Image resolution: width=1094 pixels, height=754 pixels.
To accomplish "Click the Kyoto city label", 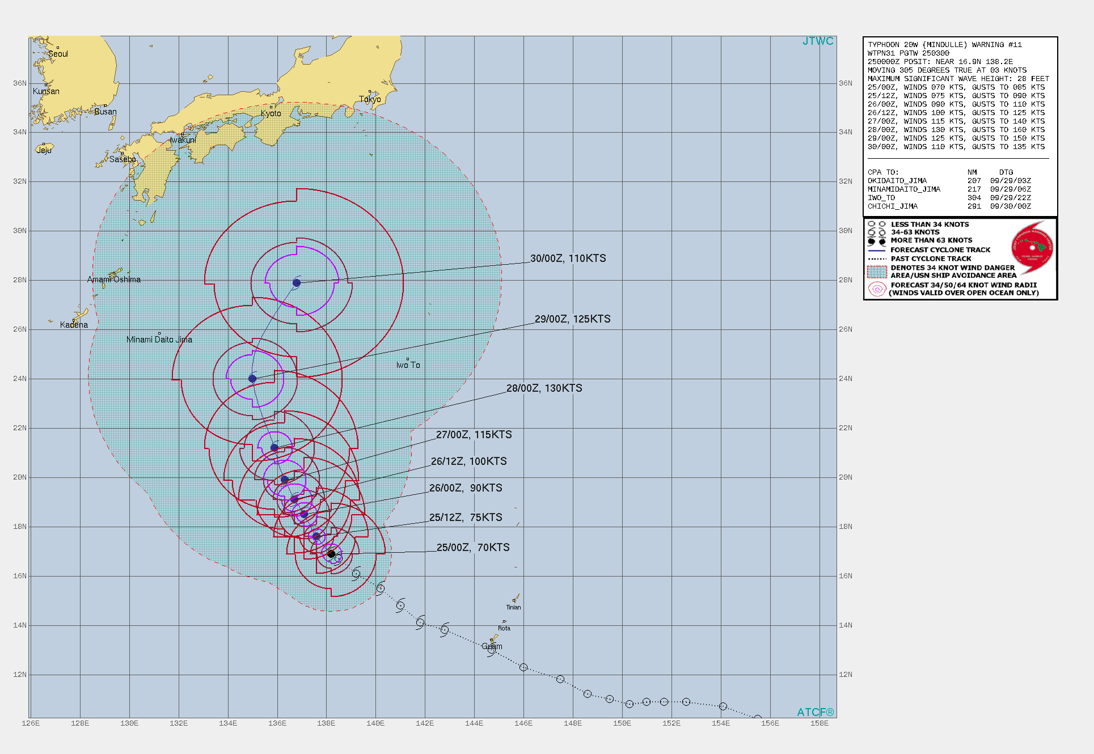I will [271, 113].
